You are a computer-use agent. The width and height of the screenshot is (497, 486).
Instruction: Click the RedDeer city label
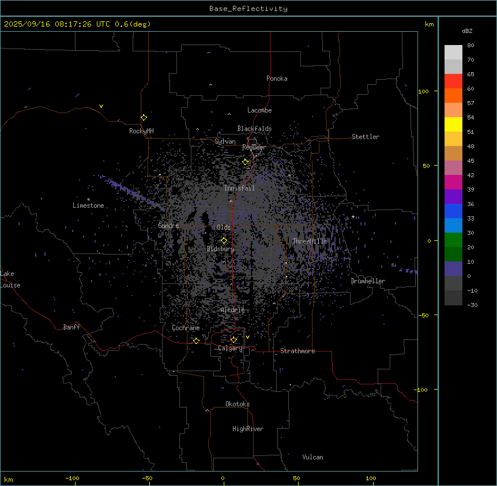254,147
